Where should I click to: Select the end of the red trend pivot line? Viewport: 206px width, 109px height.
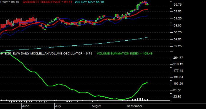[x=147, y=9]
